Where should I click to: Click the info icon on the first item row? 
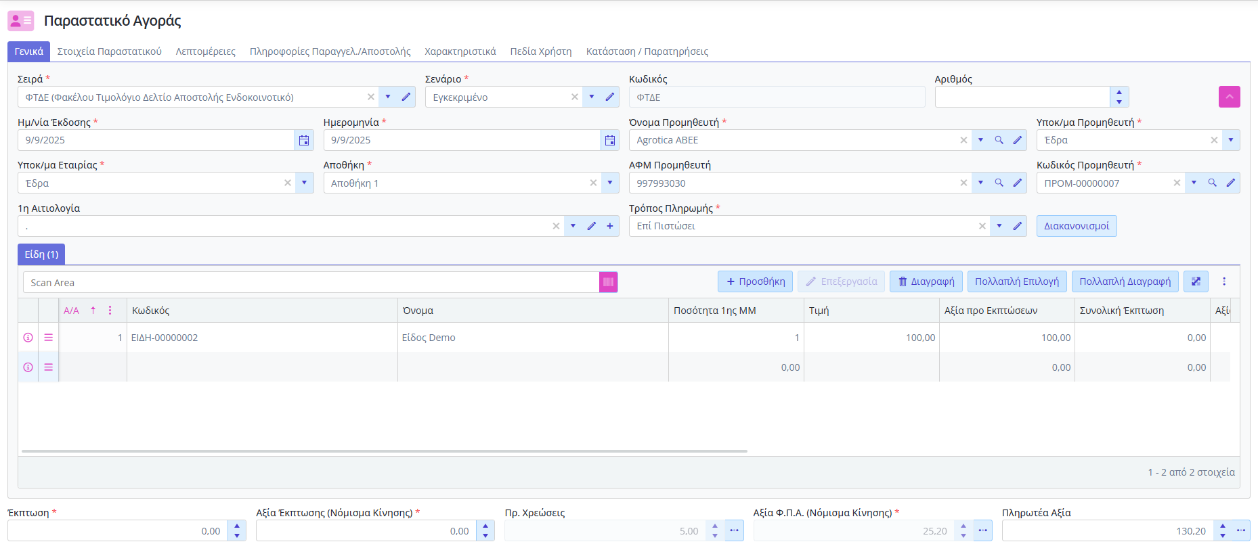tap(28, 338)
